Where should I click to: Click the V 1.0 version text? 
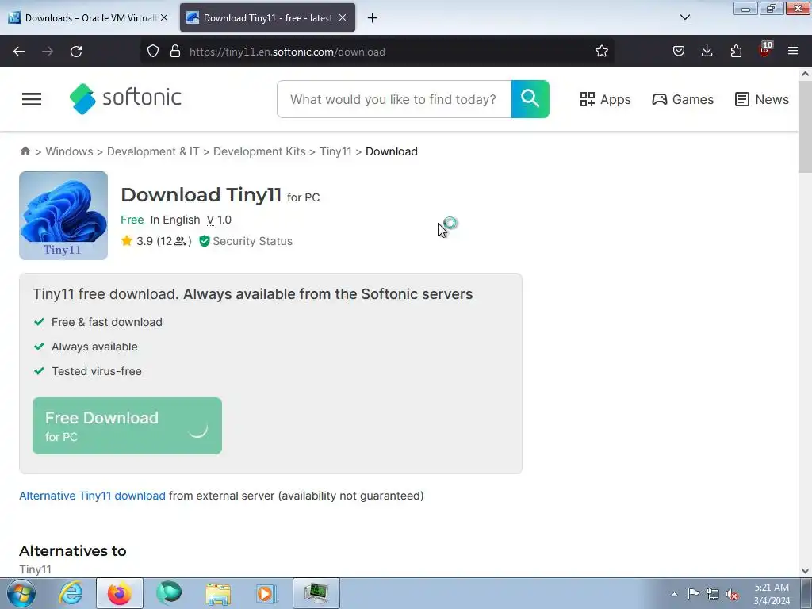pyautogui.click(x=219, y=220)
